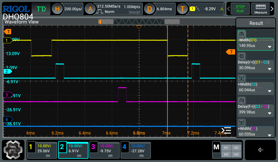Open acquisition settings via the A icon
The height and width of the screenshot is (162, 278).
point(90,9)
